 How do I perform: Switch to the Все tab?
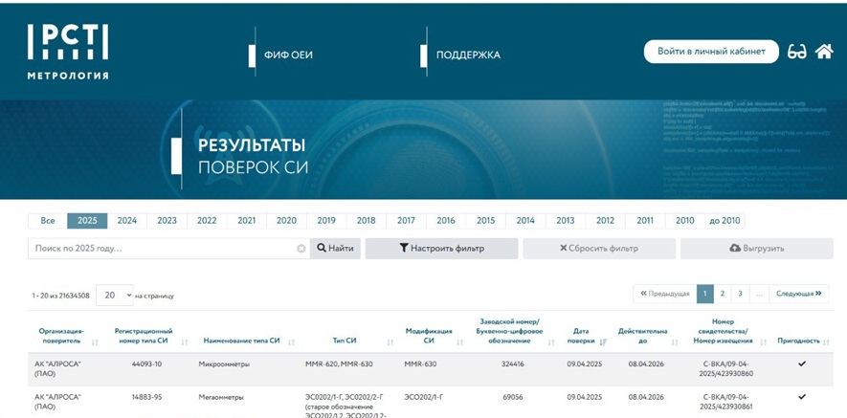pos(47,221)
